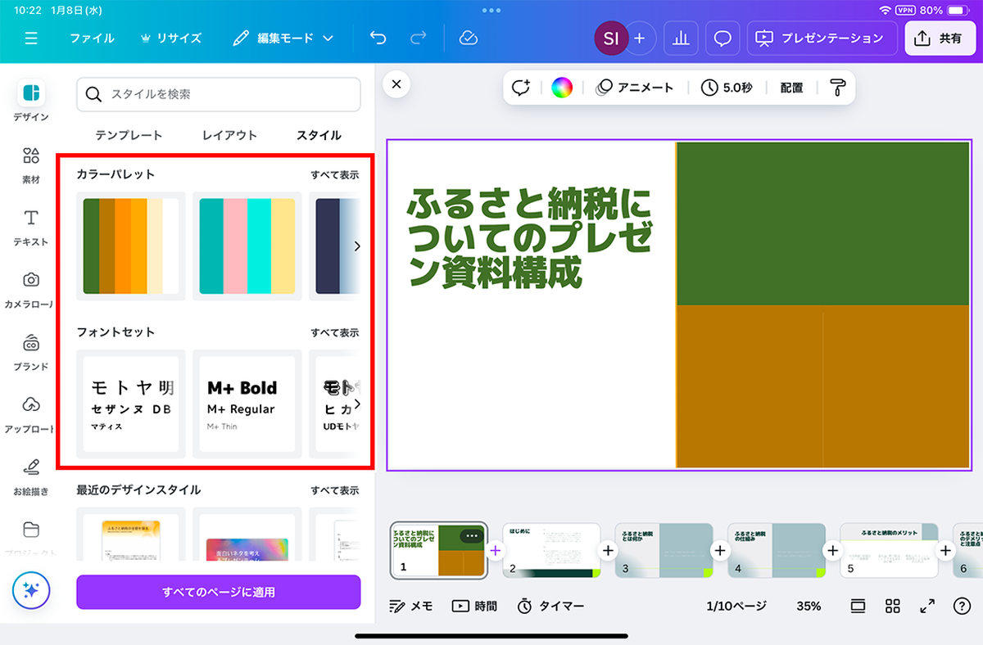Open the 編集モード dropdown

click(x=283, y=38)
